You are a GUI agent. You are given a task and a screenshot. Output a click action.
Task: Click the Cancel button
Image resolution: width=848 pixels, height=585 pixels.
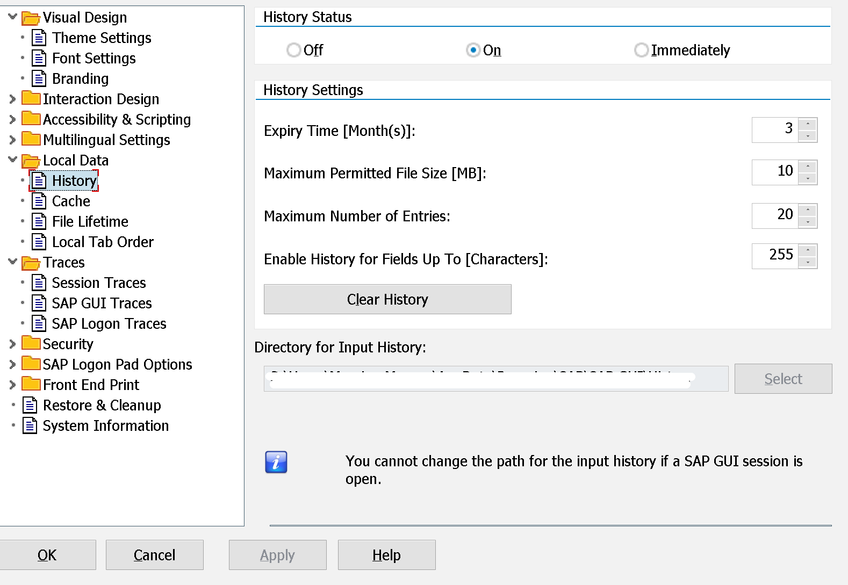pyautogui.click(x=154, y=555)
